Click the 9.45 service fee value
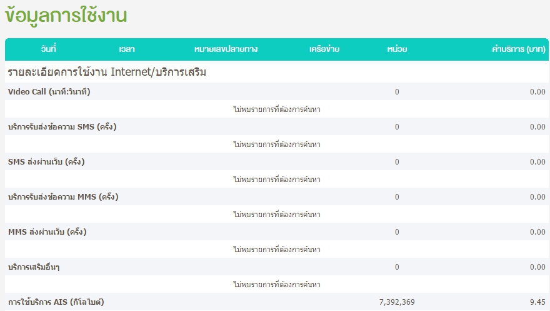This screenshot has width=550, height=311. click(x=537, y=302)
